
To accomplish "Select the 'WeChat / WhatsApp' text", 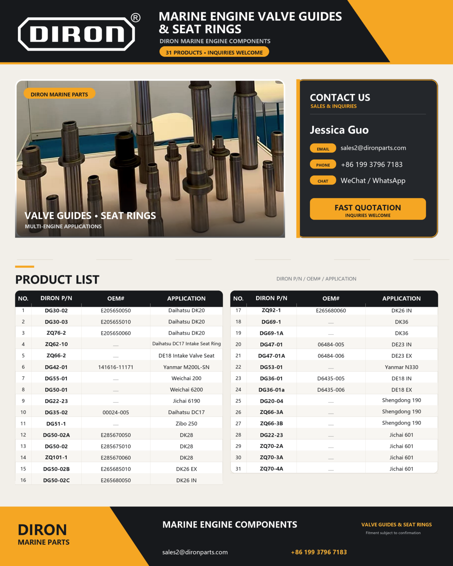I will (x=373, y=181).
